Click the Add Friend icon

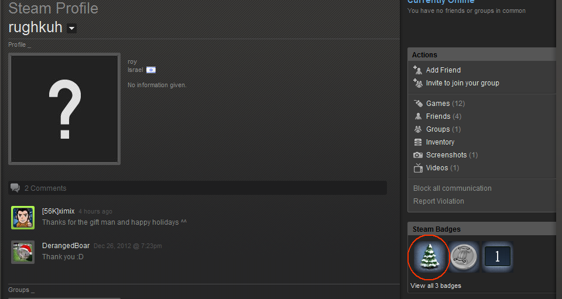(x=417, y=70)
